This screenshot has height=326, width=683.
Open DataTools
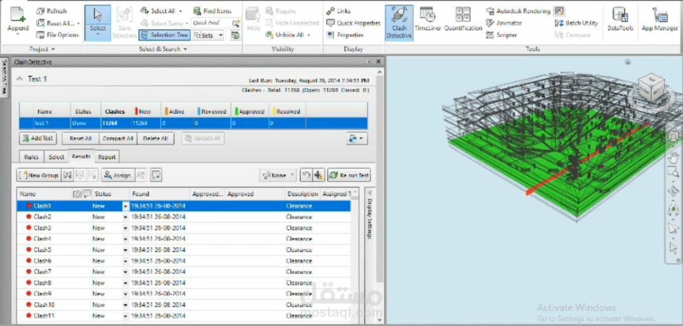620,20
